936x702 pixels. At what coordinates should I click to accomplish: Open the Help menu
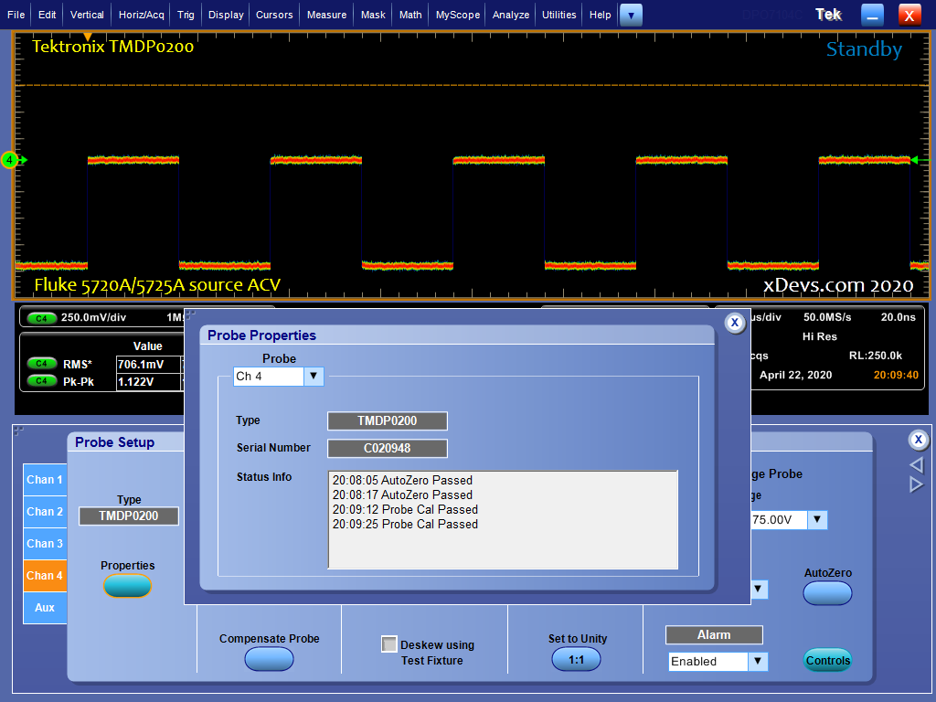click(601, 15)
